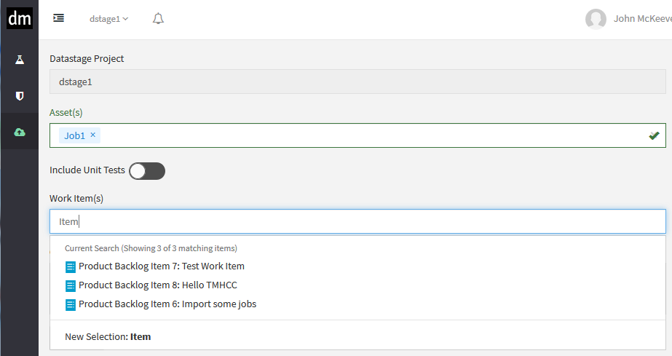Click into the Work Item(s) search field
Image resolution: width=672 pixels, height=356 pixels.
357,221
